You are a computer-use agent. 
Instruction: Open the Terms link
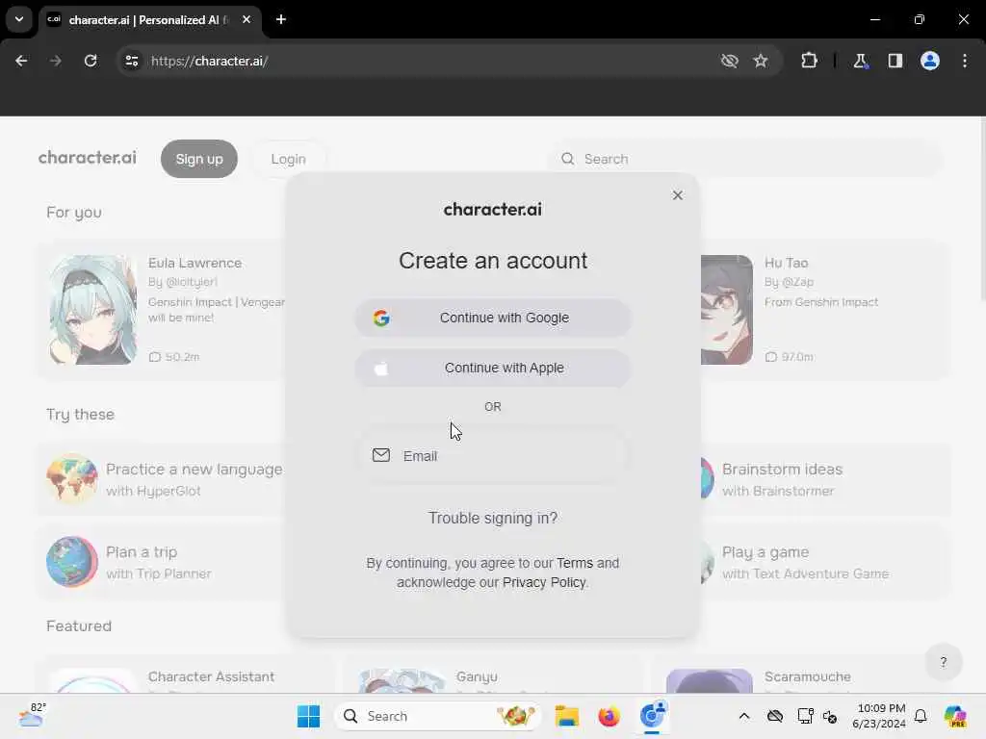pyautogui.click(x=574, y=563)
